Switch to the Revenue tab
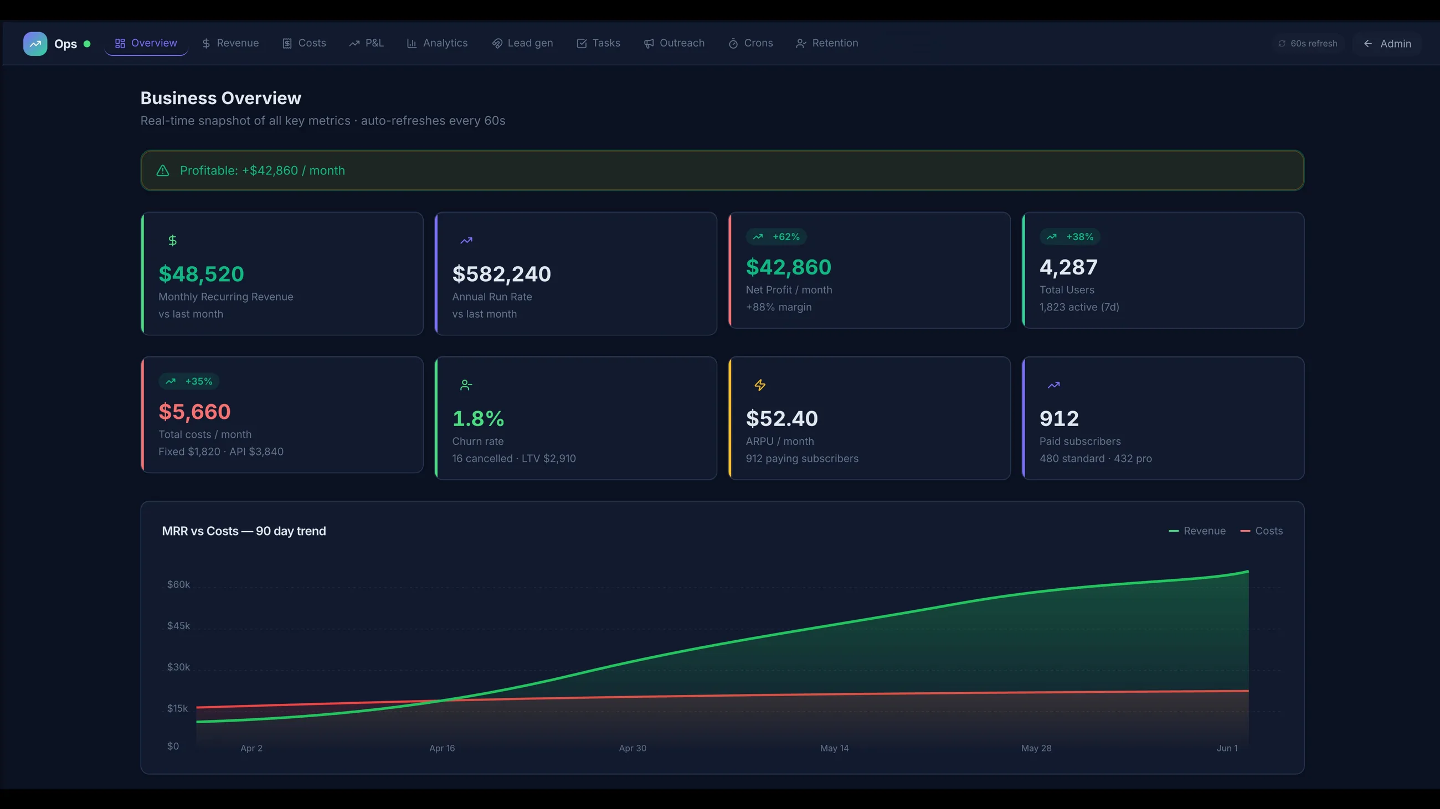The image size is (1440, 809). [230, 43]
